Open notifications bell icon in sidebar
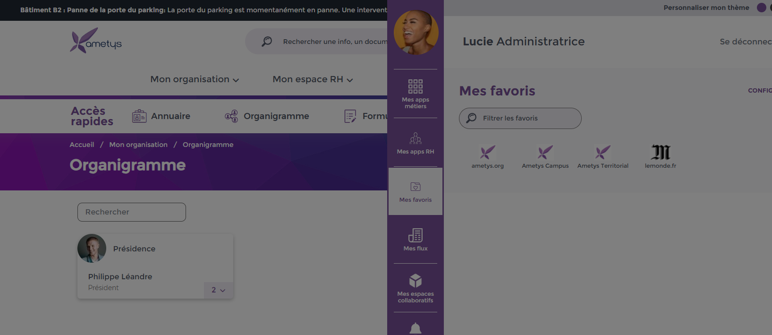Image resolution: width=772 pixels, height=335 pixels. point(416,328)
